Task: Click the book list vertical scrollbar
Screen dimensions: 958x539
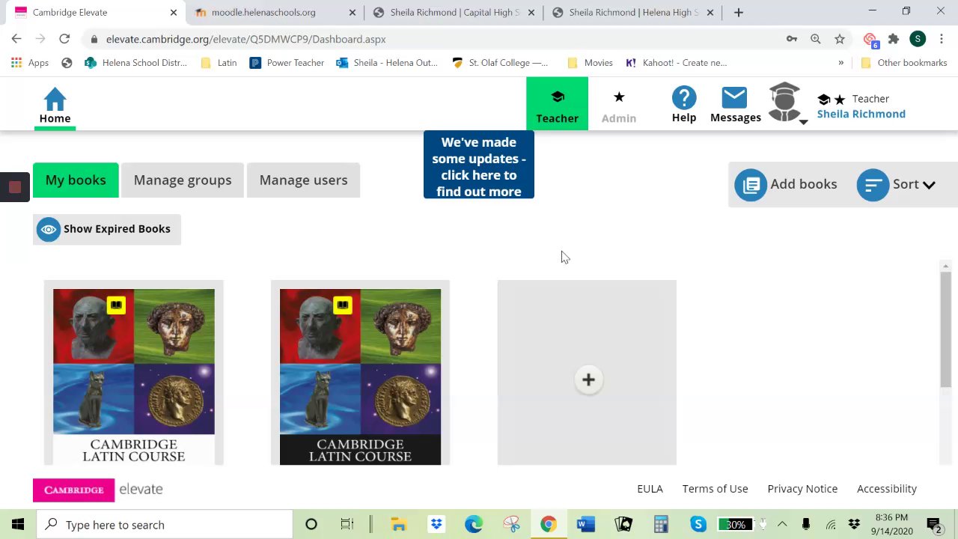Action: pyautogui.click(x=945, y=329)
